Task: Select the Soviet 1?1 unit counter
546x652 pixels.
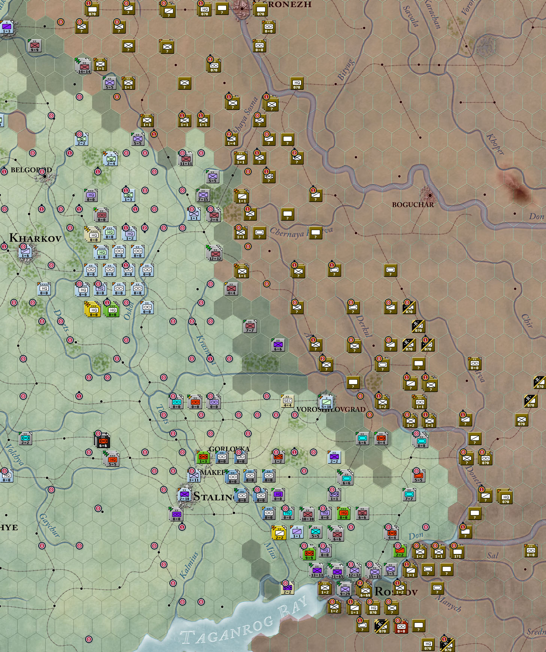Action: 457,551
